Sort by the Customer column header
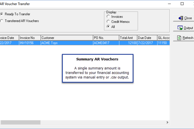The width and height of the screenshot is (194, 129). [67, 38]
